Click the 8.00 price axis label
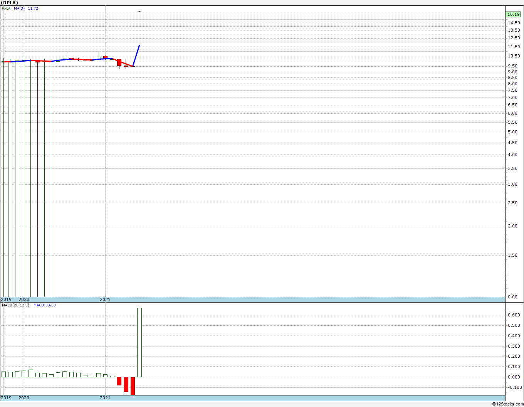This screenshot has width=524, height=407. (512, 84)
